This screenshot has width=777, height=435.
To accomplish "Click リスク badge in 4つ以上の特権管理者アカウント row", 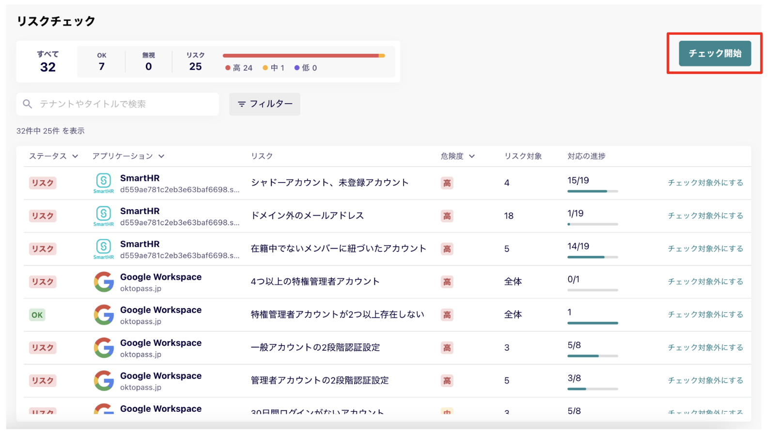I will click(x=43, y=282).
